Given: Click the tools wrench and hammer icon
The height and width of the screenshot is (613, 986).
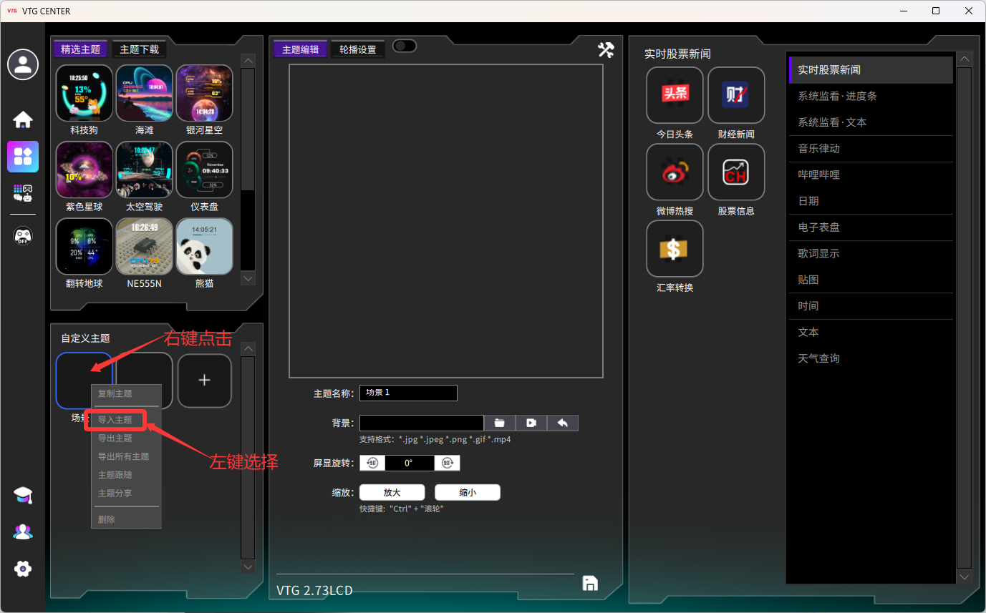Looking at the screenshot, I should click(x=606, y=49).
